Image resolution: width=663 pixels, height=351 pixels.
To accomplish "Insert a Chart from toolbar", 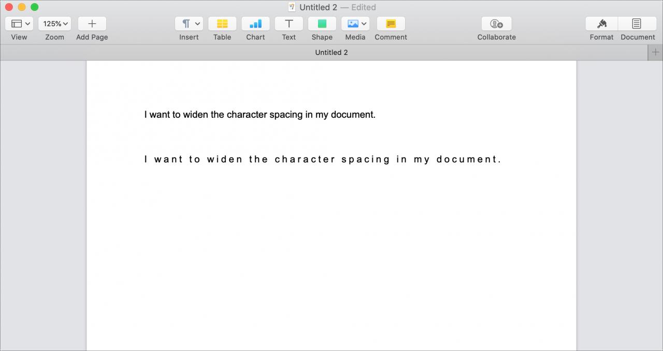I will tap(255, 24).
